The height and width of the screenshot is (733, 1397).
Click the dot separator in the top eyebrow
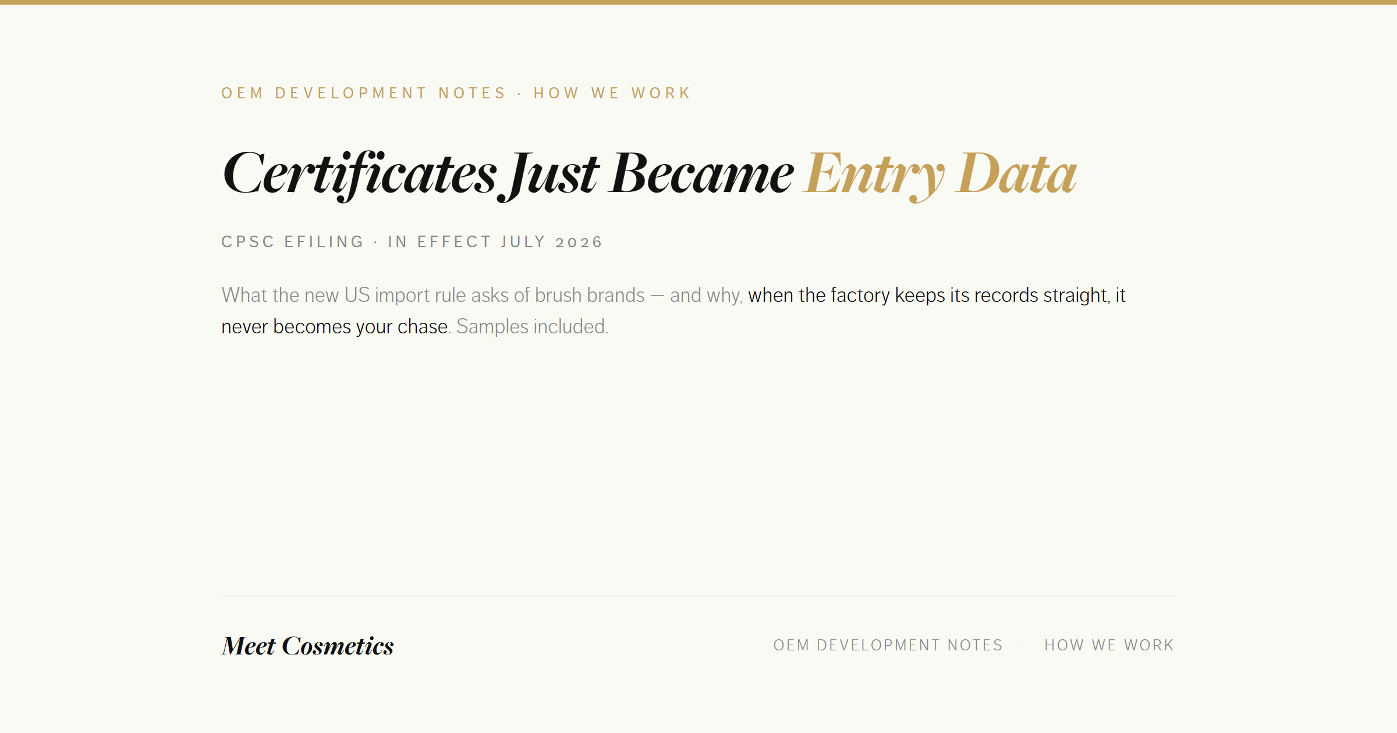pyautogui.click(x=520, y=94)
